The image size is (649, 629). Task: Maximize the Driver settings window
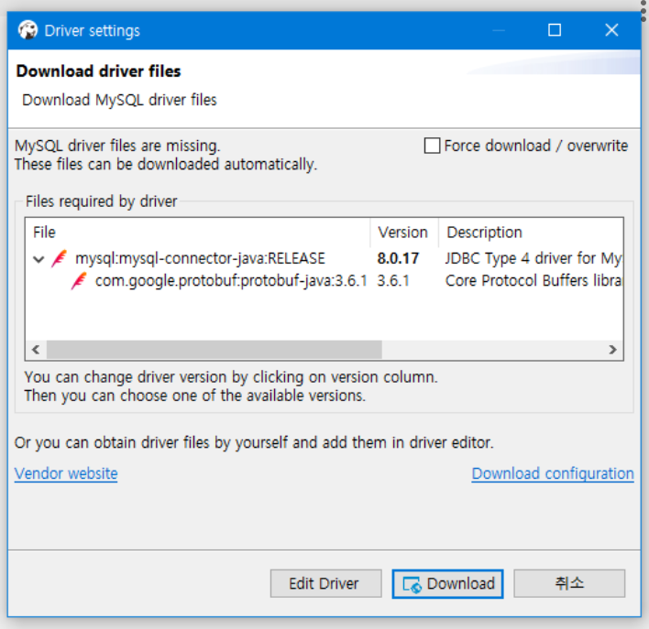tap(555, 30)
